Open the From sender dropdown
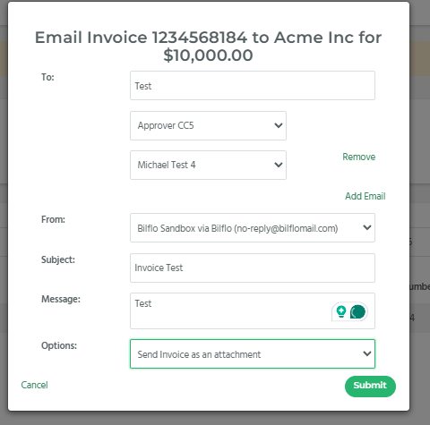Screen dimensions: 430x425 click(253, 228)
